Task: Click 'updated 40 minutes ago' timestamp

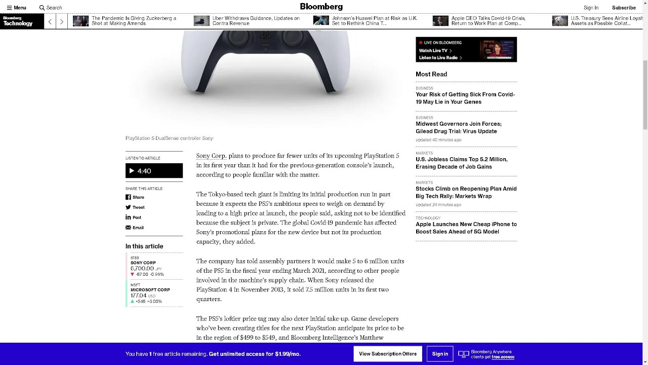Action: pos(438,140)
